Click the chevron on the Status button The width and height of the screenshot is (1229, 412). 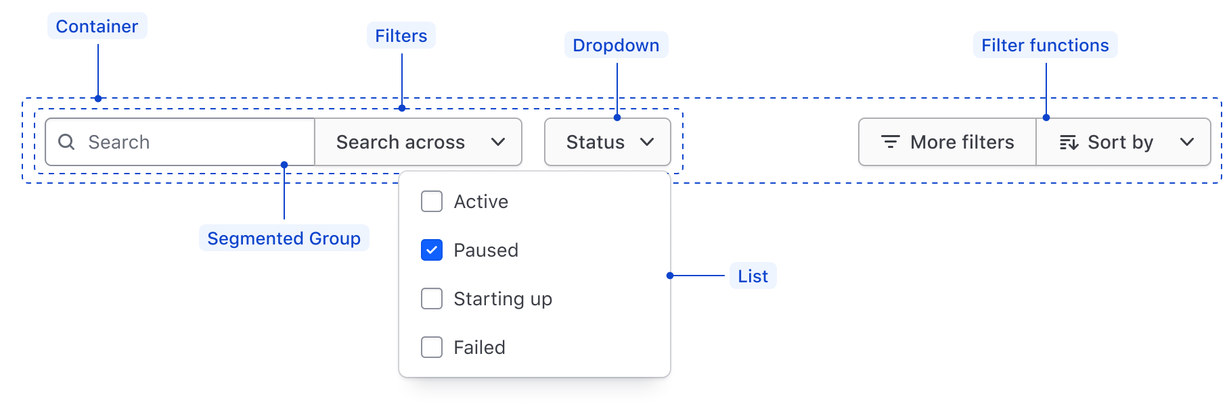648,143
